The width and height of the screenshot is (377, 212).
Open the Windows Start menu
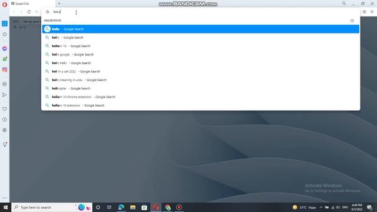(5, 207)
